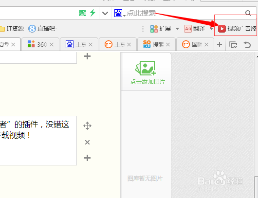Close the 360 tab
The image size is (258, 198).
52,45
